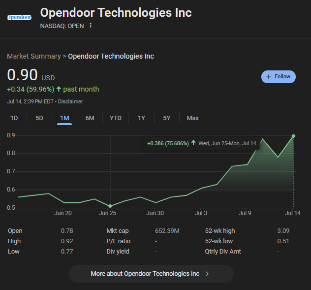Image resolution: width=311 pixels, height=290 pixels.
Task: Open the Market Summary breadcrumb link
Action: pyautogui.click(x=34, y=56)
